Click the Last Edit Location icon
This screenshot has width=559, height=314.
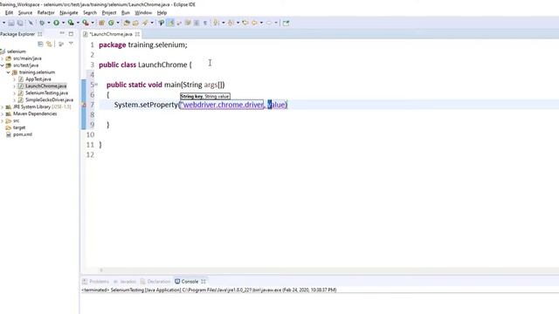pos(245,23)
